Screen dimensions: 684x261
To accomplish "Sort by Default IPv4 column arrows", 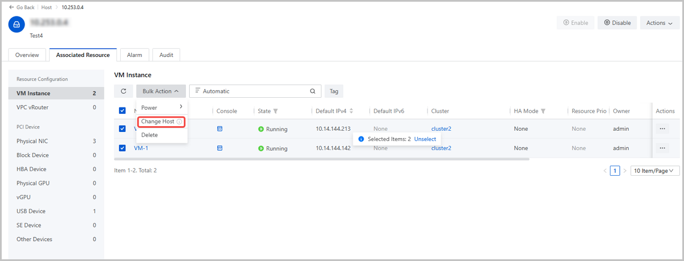I will [x=352, y=111].
